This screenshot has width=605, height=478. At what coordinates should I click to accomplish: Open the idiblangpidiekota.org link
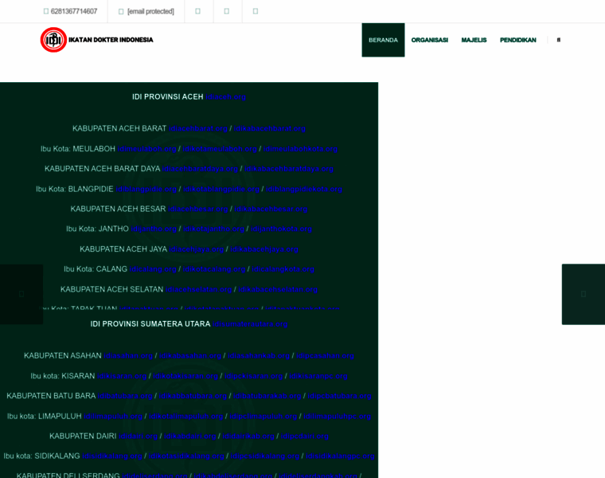[x=304, y=189]
